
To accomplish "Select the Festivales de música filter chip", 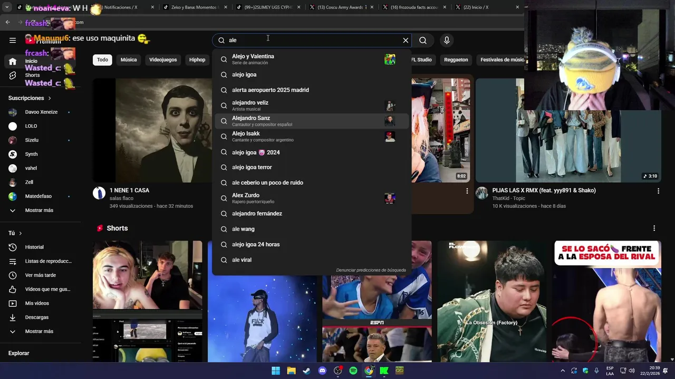I will click(501, 60).
